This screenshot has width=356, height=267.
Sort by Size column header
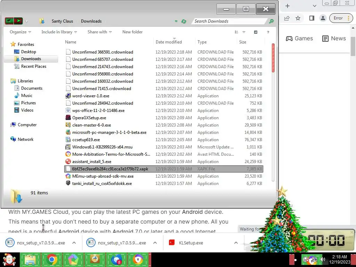(242, 42)
